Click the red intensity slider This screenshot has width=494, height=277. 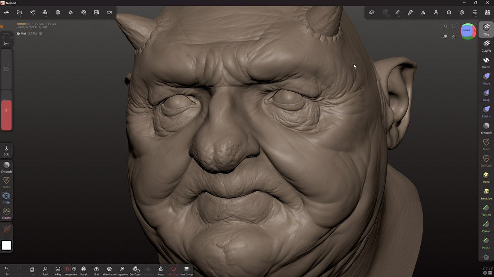(7, 110)
